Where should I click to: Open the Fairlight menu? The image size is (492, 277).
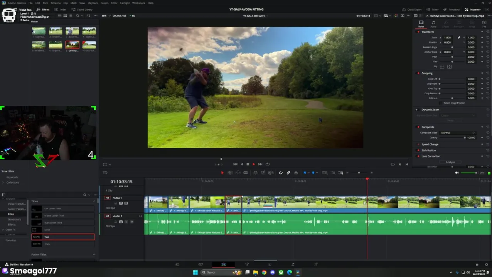[x=125, y=3]
